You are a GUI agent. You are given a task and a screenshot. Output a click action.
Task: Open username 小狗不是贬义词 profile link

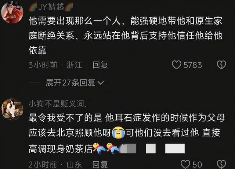pos(57,104)
